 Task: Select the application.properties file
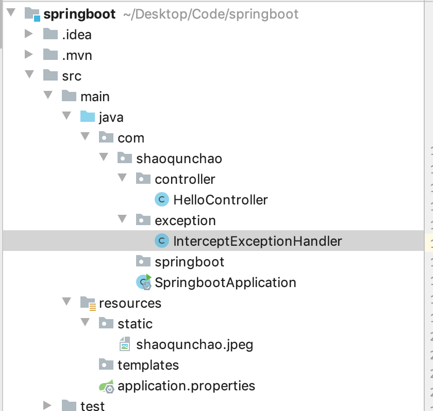[x=186, y=386]
